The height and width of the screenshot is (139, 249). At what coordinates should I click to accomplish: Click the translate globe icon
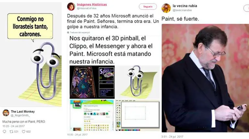pyautogui.click(x=68, y=32)
